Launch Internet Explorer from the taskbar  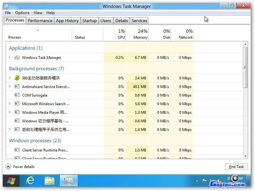[x=31, y=180]
